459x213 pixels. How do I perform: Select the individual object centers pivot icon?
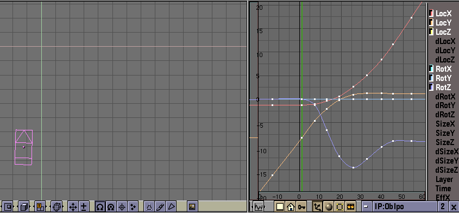point(133,207)
